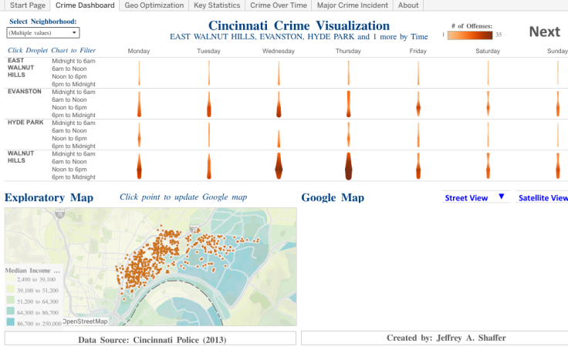Click the Evanston Friday droplet
Screen dimensions: 568x350
(418, 103)
